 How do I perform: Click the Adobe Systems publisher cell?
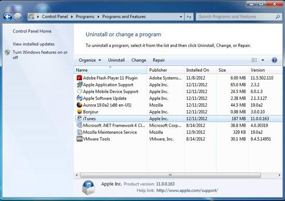[165, 78]
